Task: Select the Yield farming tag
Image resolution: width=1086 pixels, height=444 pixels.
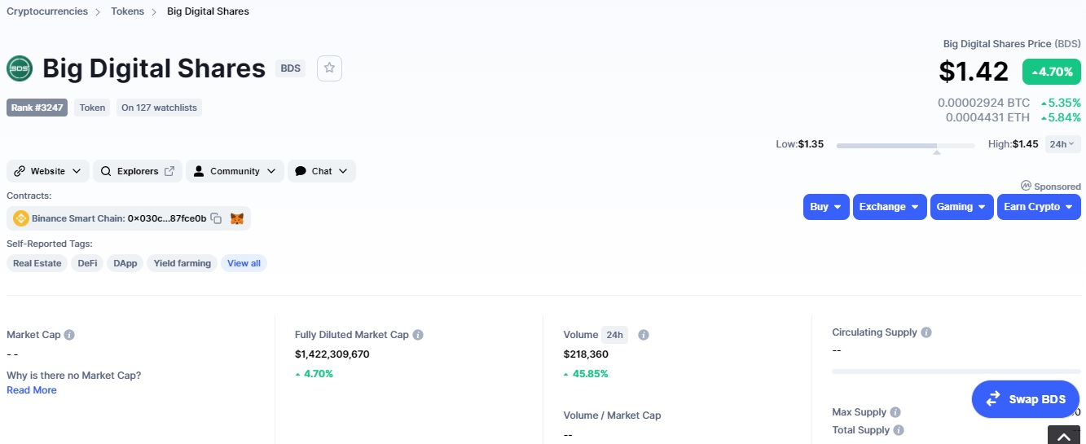Action: pyautogui.click(x=182, y=263)
